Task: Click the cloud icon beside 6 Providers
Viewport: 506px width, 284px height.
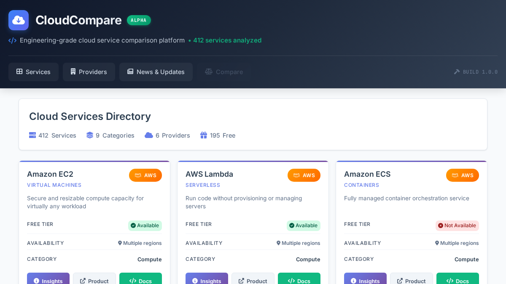Action: [149, 135]
